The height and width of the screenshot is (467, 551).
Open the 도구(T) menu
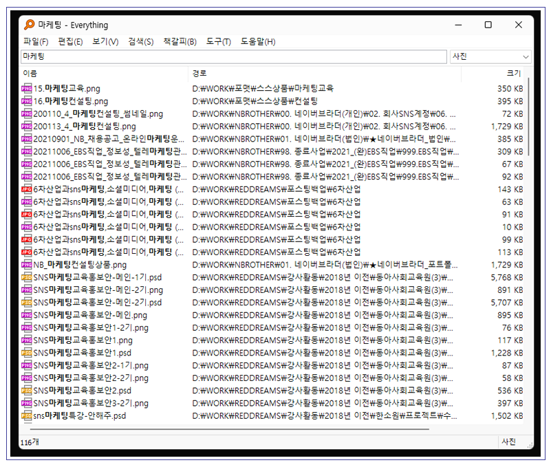point(218,41)
